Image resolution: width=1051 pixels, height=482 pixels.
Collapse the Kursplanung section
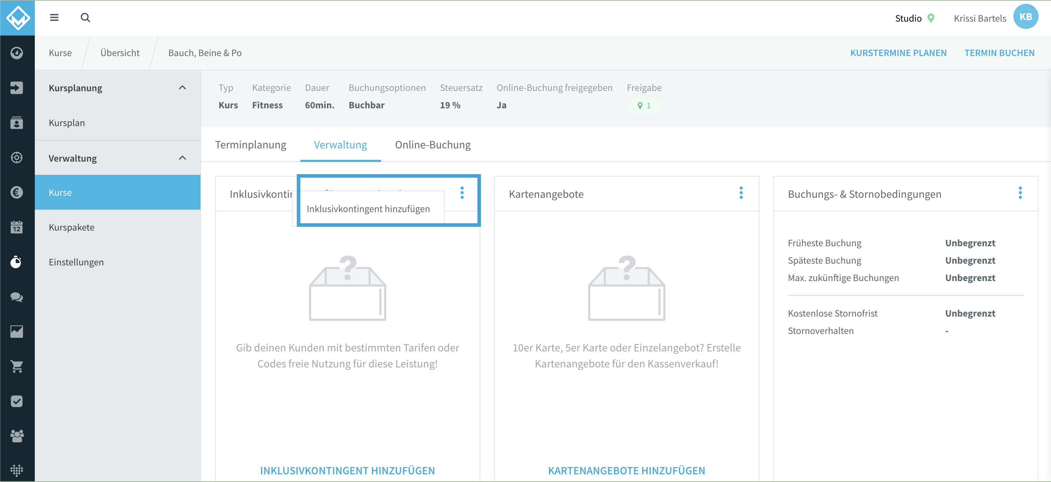pos(182,88)
